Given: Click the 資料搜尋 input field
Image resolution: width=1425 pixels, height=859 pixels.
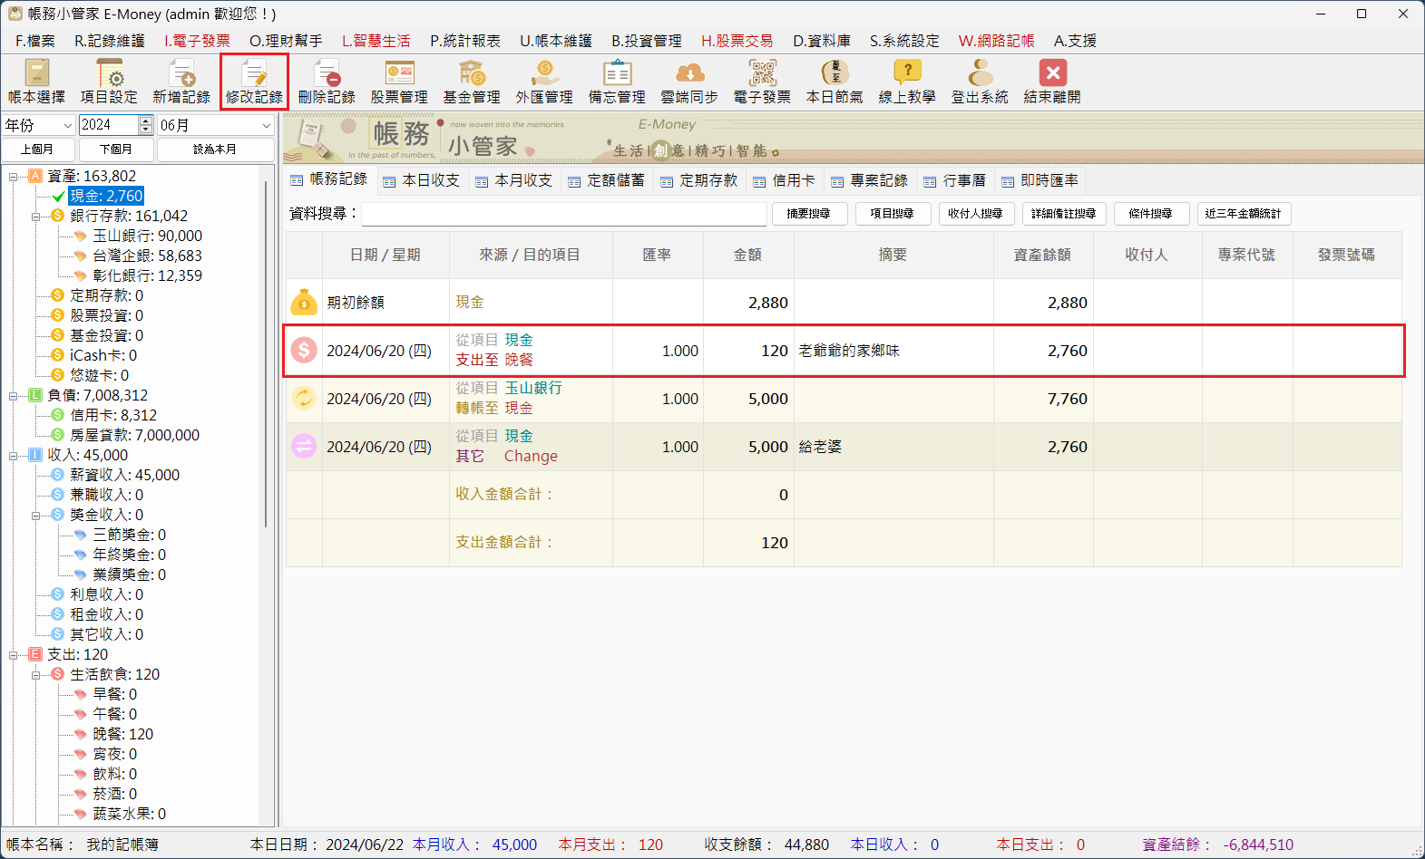Looking at the screenshot, I should click(564, 214).
